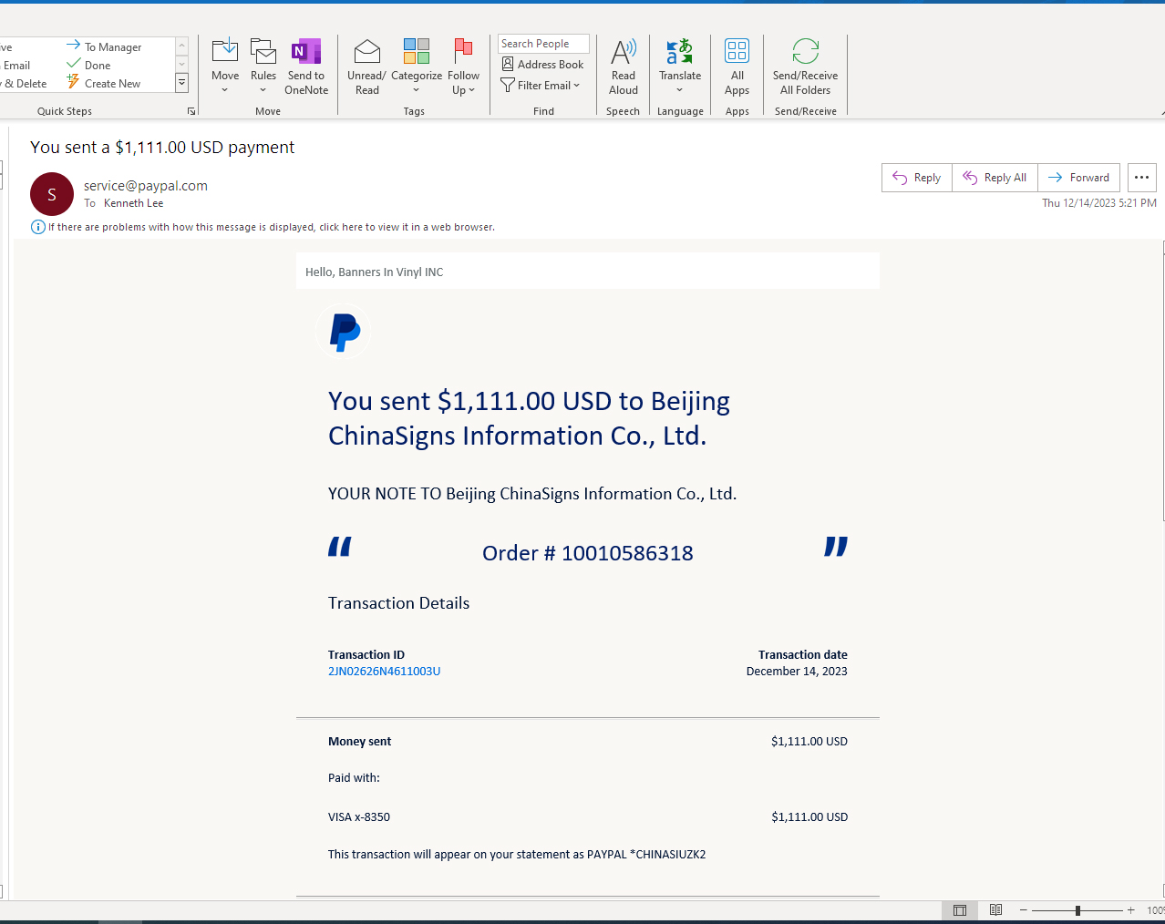Open the Categorize dropdown

pyautogui.click(x=417, y=67)
